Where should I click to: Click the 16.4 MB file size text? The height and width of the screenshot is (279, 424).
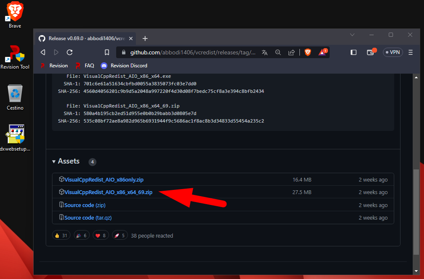tap(302, 180)
